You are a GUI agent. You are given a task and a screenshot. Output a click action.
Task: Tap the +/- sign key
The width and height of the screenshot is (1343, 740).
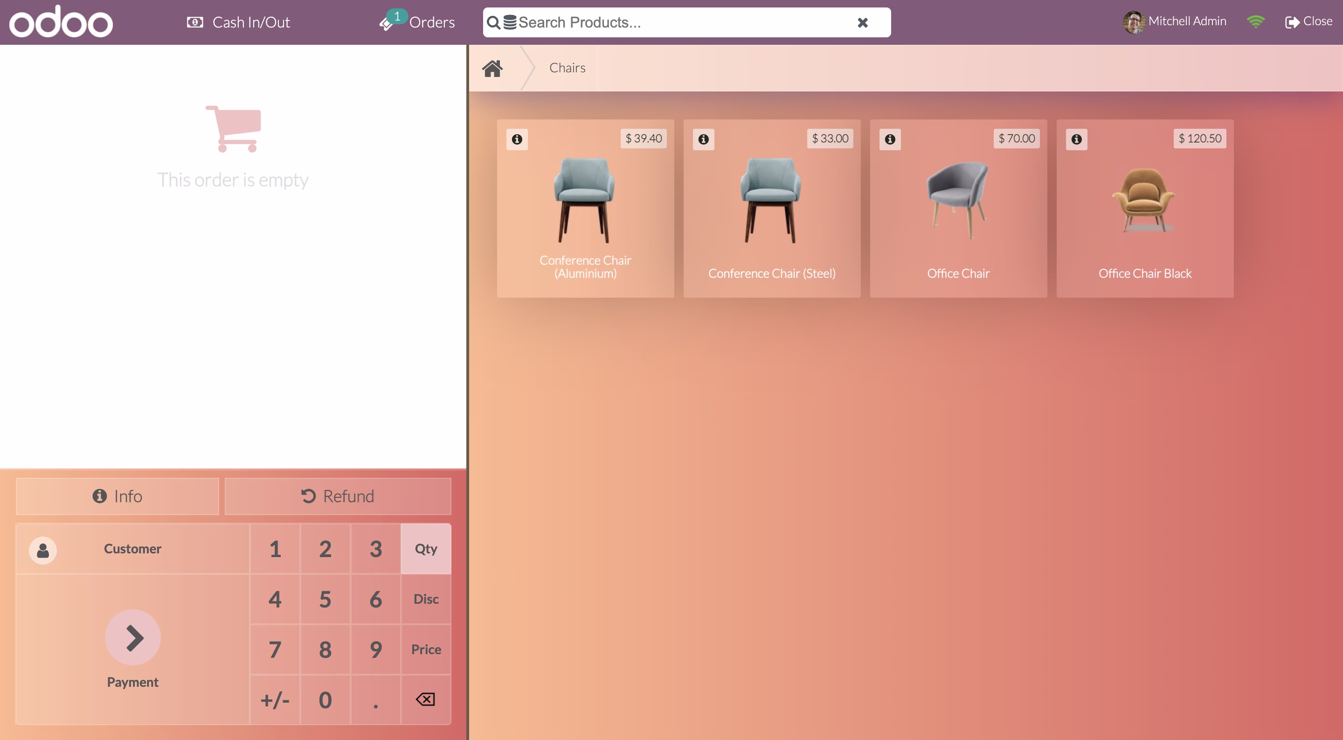[275, 700]
